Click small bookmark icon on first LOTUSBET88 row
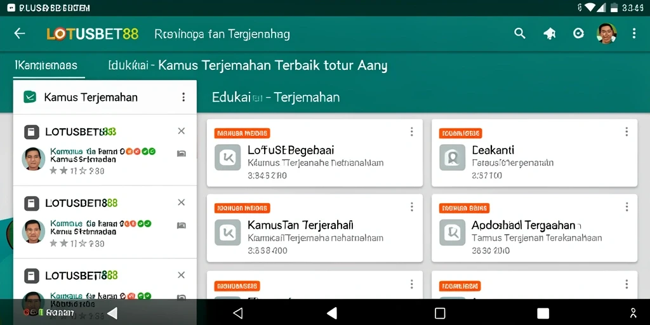 (x=181, y=154)
